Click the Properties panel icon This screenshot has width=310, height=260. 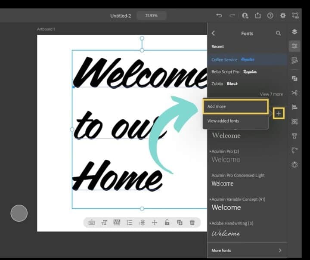294,46
